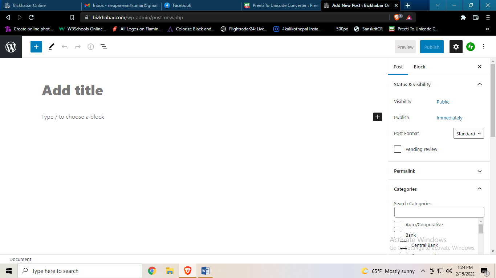Check the Agro/Cooperative category
This screenshot has height=278, width=496.
tap(398, 224)
